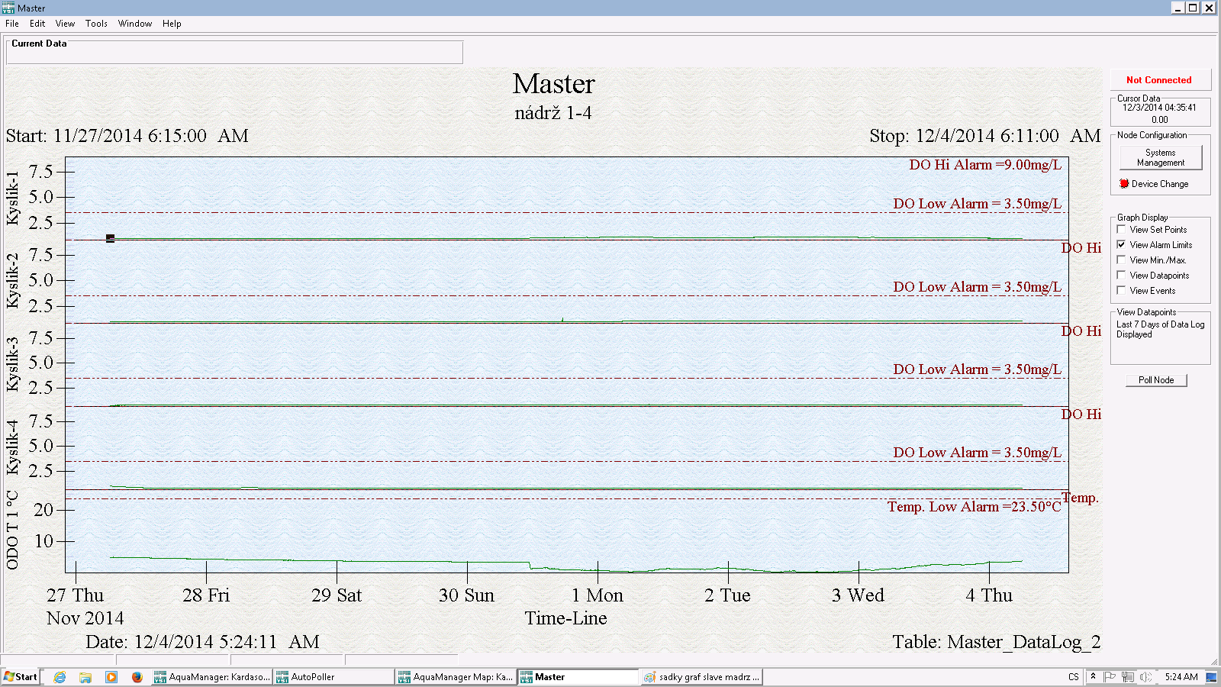Click the Show Desktop icon in tray
The image size is (1221, 687).
pos(1211,677)
